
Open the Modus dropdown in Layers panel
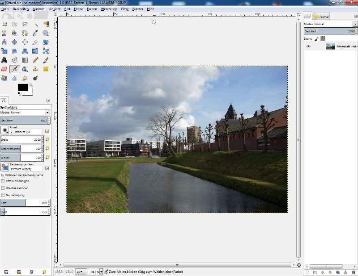point(355,24)
